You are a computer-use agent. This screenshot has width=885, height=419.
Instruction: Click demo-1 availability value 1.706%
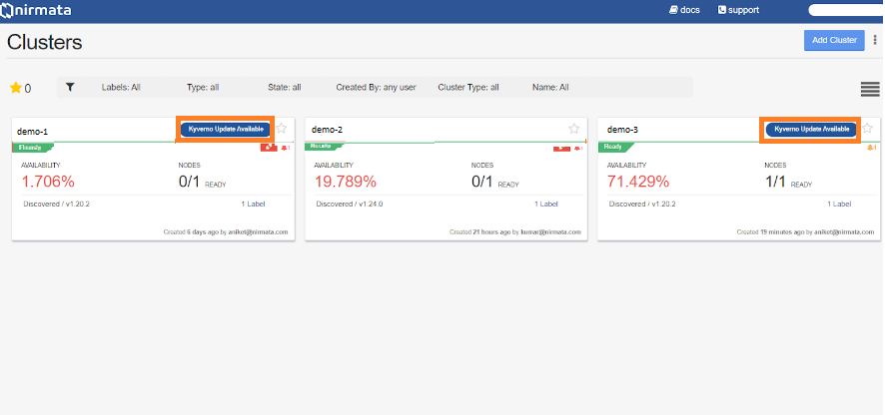[48, 182]
